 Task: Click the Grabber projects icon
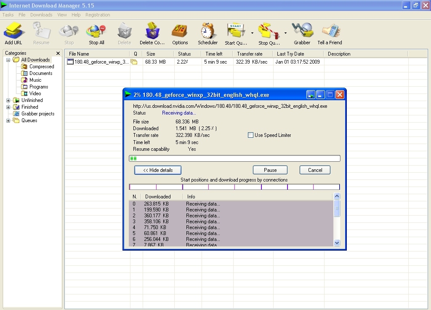(16, 114)
